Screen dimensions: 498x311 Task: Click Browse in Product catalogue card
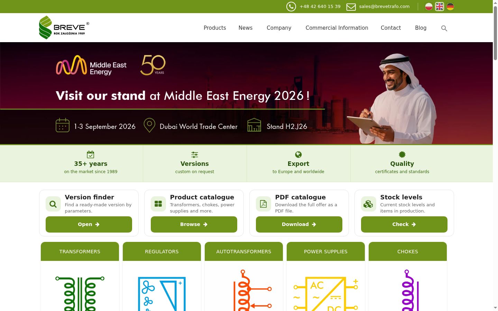click(194, 225)
